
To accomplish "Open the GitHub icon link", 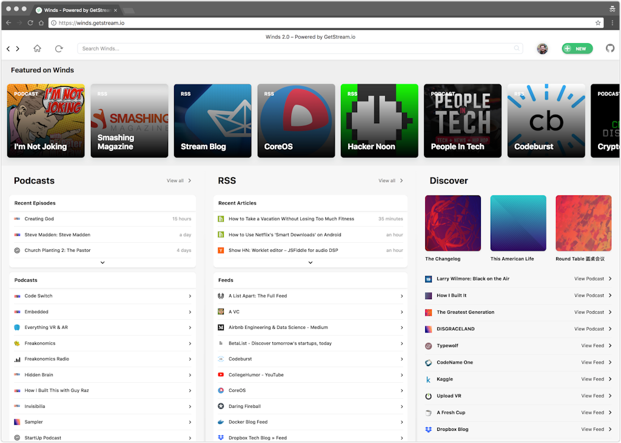I will tap(610, 49).
